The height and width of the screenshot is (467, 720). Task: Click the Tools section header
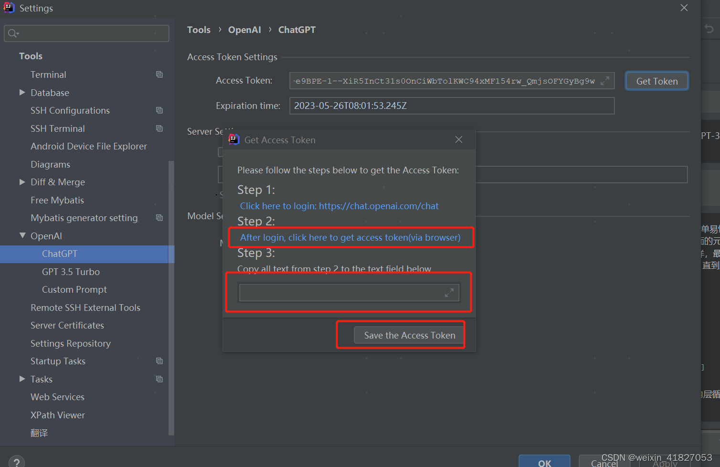(31, 56)
